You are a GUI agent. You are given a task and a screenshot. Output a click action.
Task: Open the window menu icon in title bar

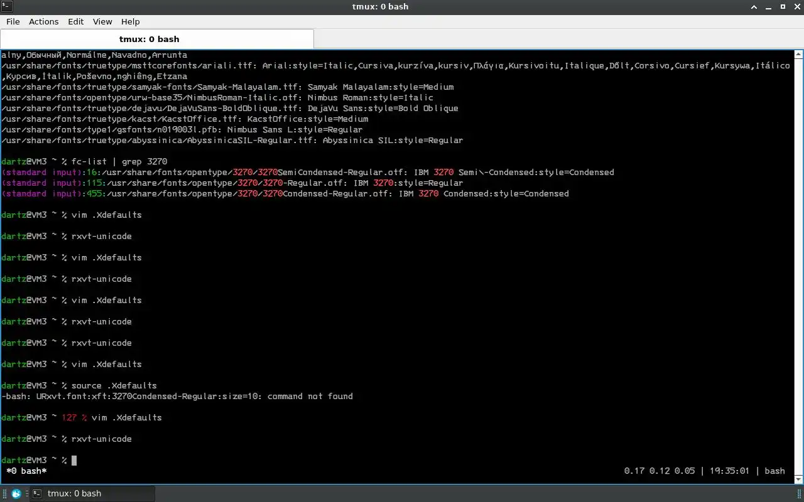pos(6,6)
